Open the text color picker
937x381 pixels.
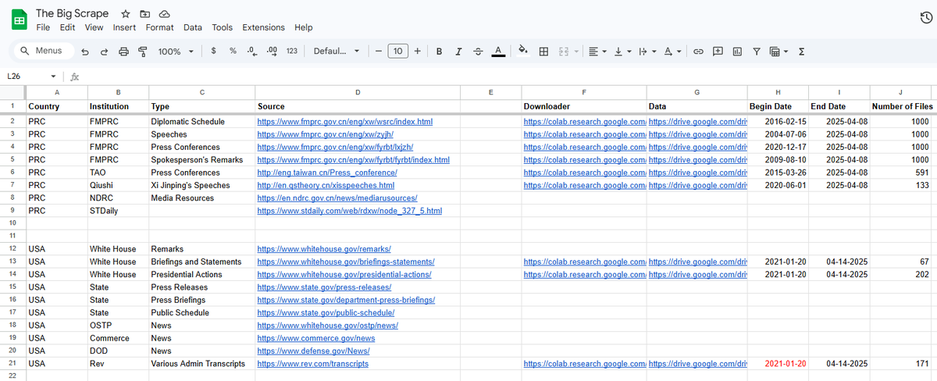point(497,52)
